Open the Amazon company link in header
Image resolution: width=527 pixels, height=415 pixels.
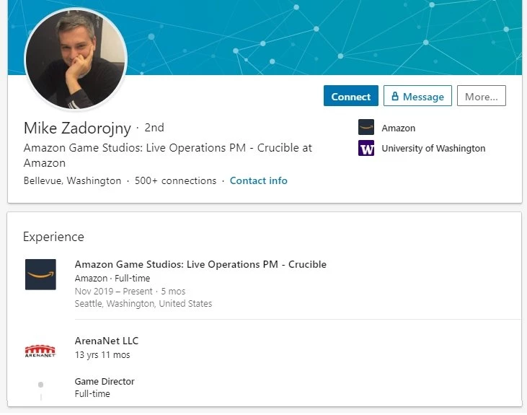click(x=398, y=128)
